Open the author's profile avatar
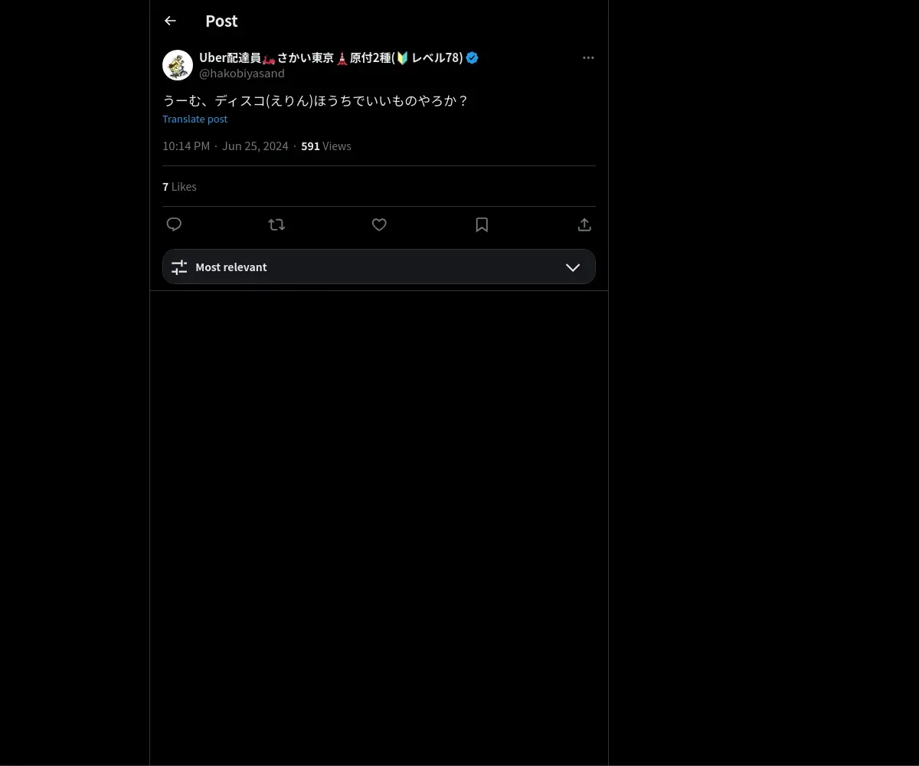Image resolution: width=919 pixels, height=766 pixels. point(178,65)
